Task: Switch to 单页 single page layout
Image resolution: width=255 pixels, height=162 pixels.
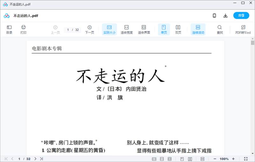Action: 164,29
